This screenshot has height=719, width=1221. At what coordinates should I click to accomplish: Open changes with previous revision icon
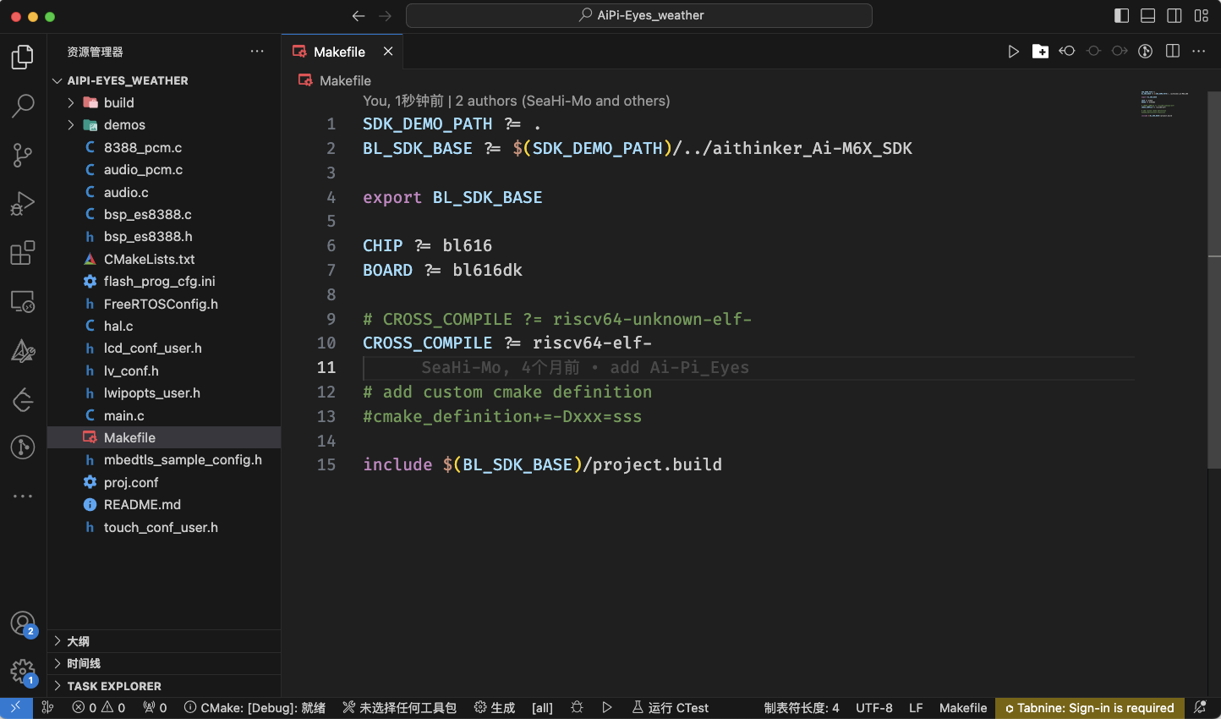(x=1067, y=52)
